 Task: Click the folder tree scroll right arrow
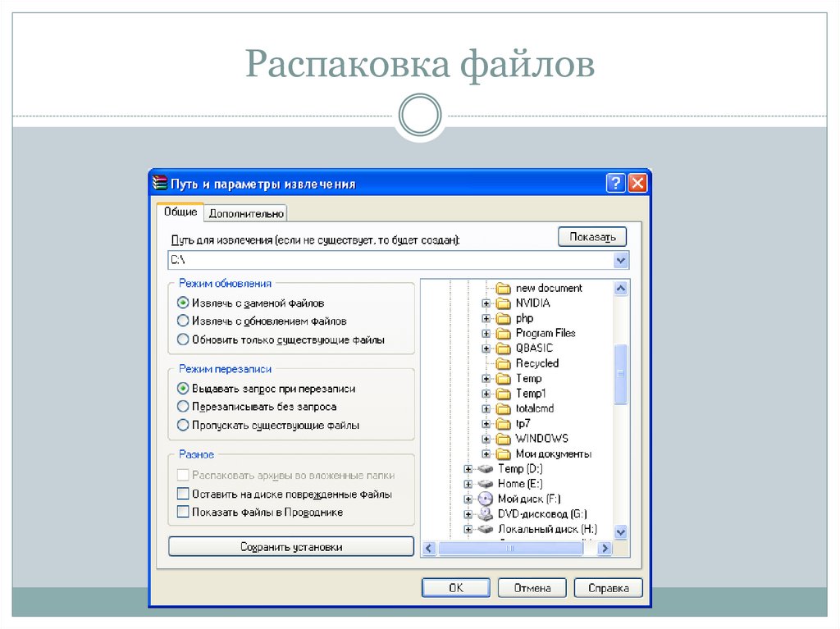pyautogui.click(x=605, y=548)
